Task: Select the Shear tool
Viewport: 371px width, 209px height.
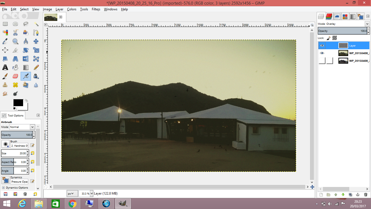Action: 5,59
